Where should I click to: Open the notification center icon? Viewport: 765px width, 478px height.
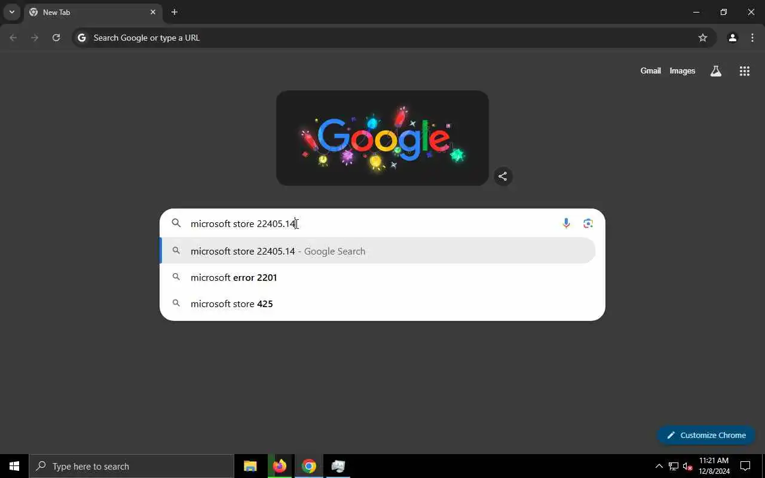(745, 466)
